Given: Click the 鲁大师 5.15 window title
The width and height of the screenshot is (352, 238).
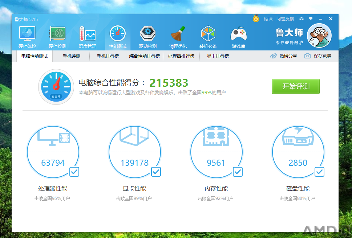Looking at the screenshot, I should [x=26, y=20].
